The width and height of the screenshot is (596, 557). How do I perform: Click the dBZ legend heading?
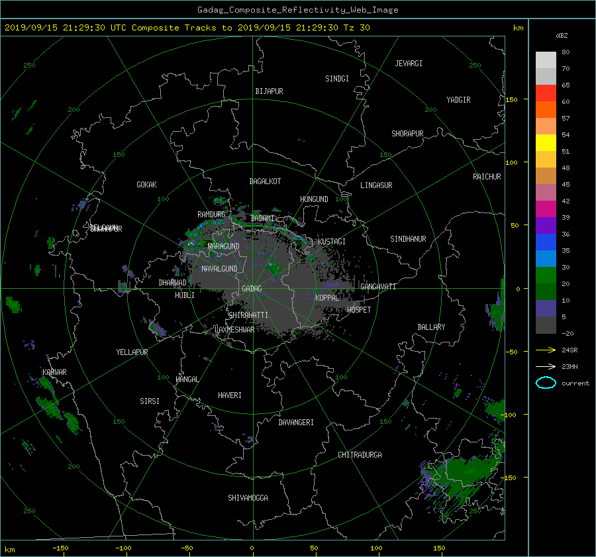point(562,36)
